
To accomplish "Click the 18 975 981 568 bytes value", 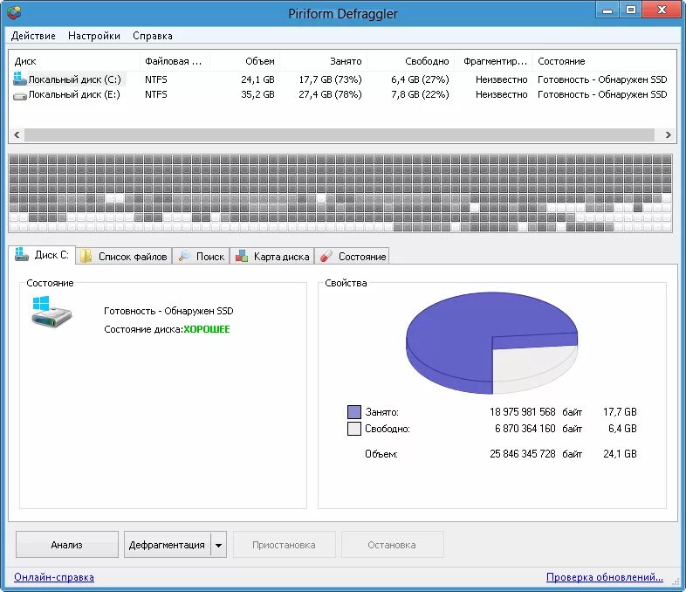I will point(523,412).
